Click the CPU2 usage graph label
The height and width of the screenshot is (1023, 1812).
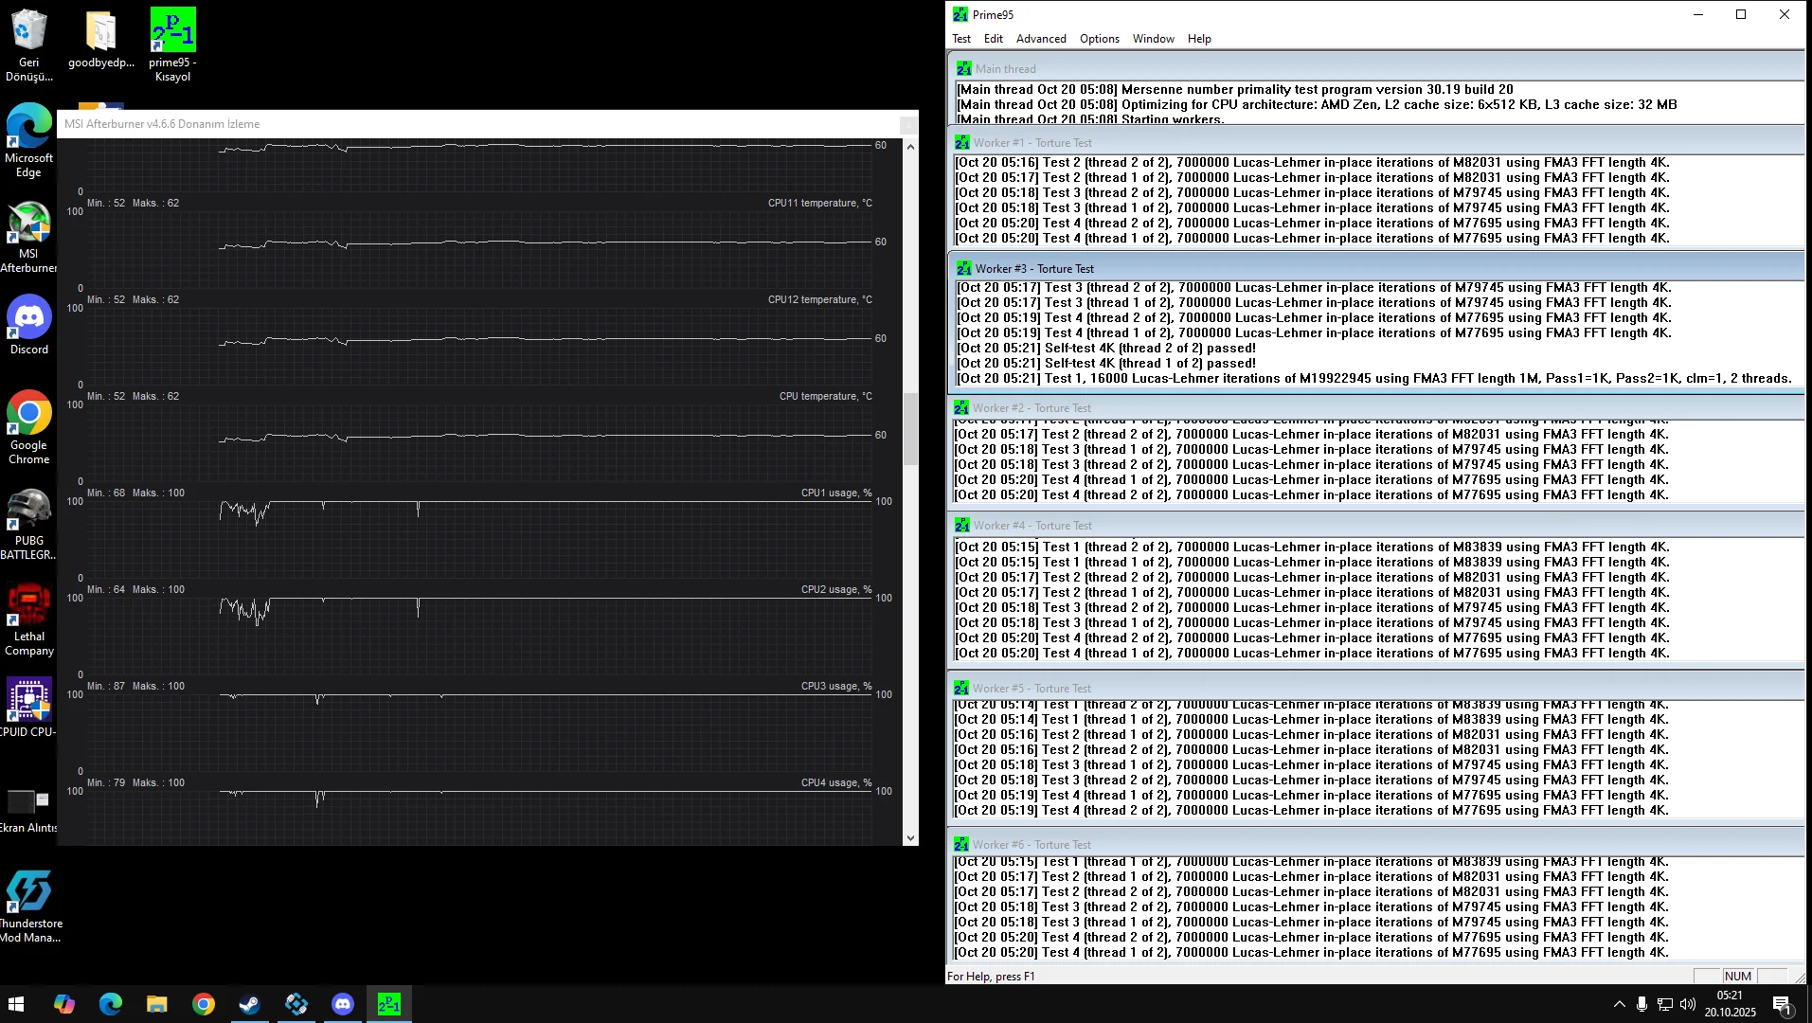point(836,589)
